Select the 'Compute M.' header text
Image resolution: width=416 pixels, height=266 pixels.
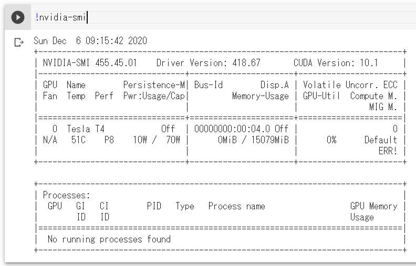click(373, 96)
